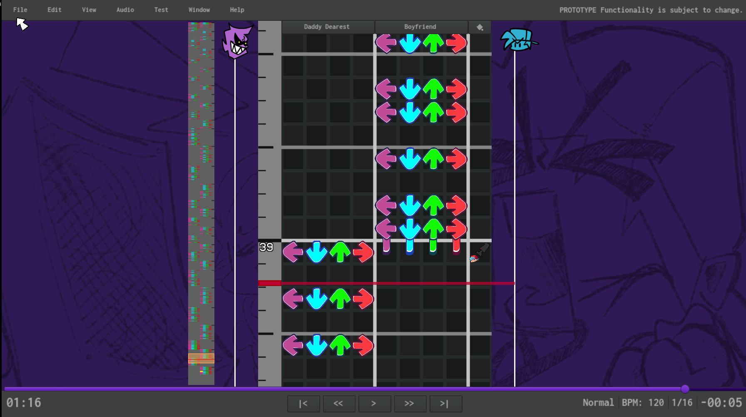Select the right arrow in Boyfriend's topmost row
The image size is (746, 417).
457,43
